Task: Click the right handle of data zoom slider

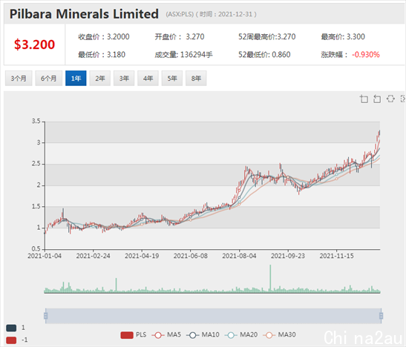Action: (x=382, y=316)
